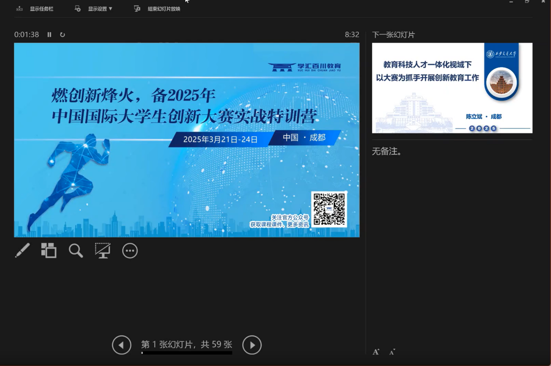
Task: Activate the magnifier to zoom into slide
Action: [76, 251]
